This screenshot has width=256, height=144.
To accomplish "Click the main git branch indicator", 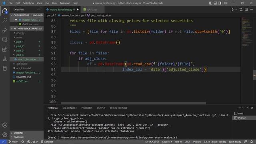I will pyautogui.click(x=13, y=142).
